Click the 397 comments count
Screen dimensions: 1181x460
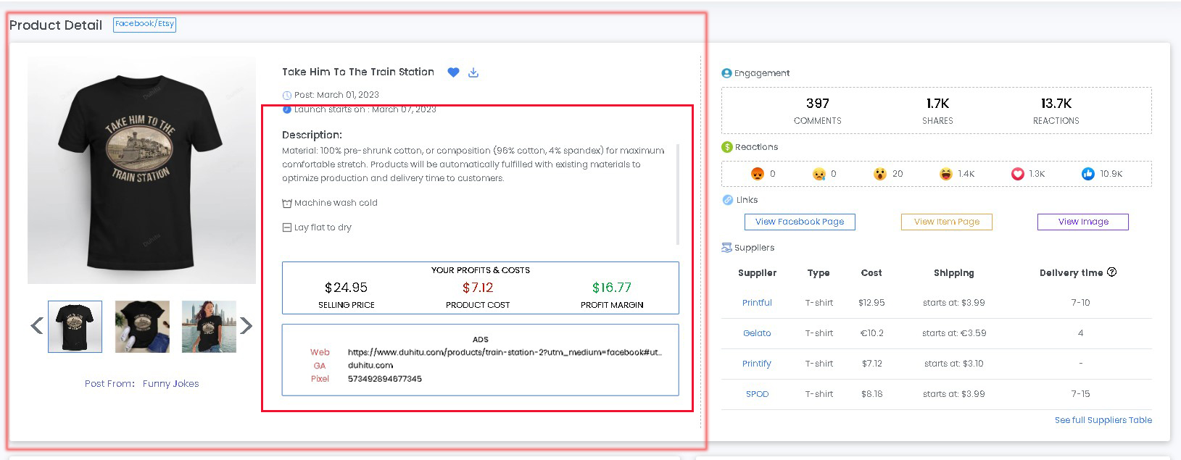818,104
